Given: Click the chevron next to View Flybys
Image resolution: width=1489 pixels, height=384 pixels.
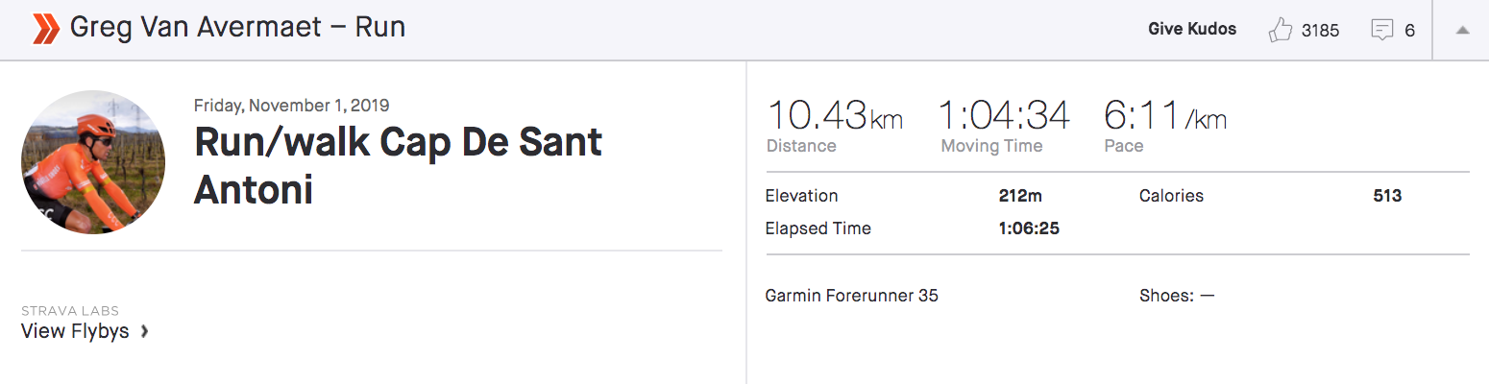Looking at the screenshot, I should click(x=144, y=332).
